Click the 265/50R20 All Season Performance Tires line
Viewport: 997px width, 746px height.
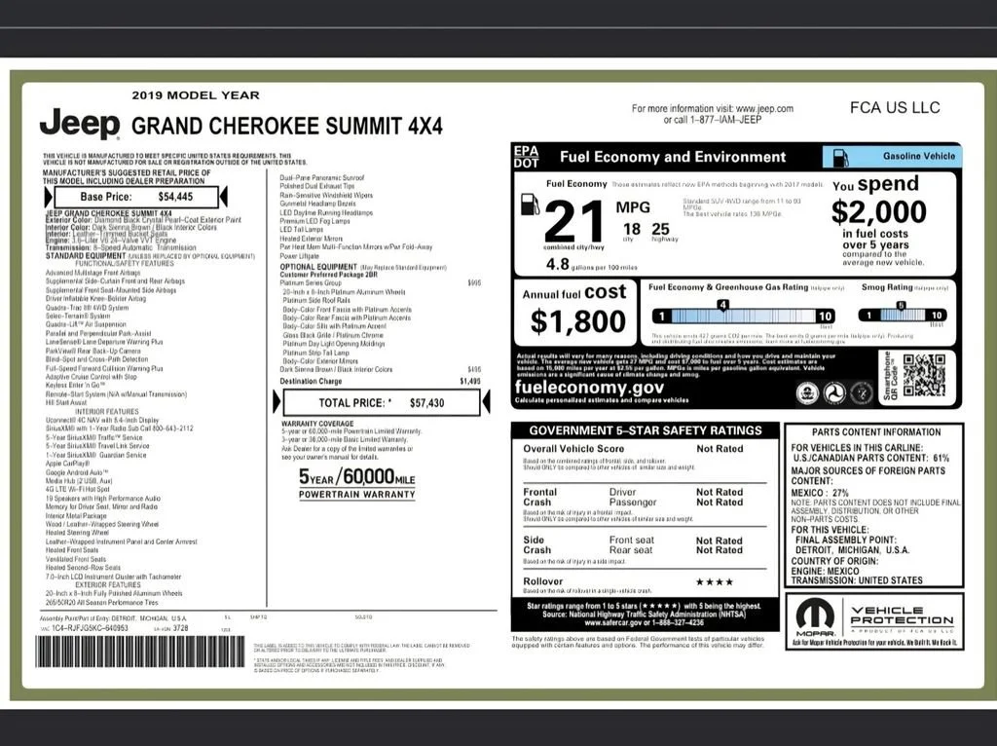[x=101, y=602]
